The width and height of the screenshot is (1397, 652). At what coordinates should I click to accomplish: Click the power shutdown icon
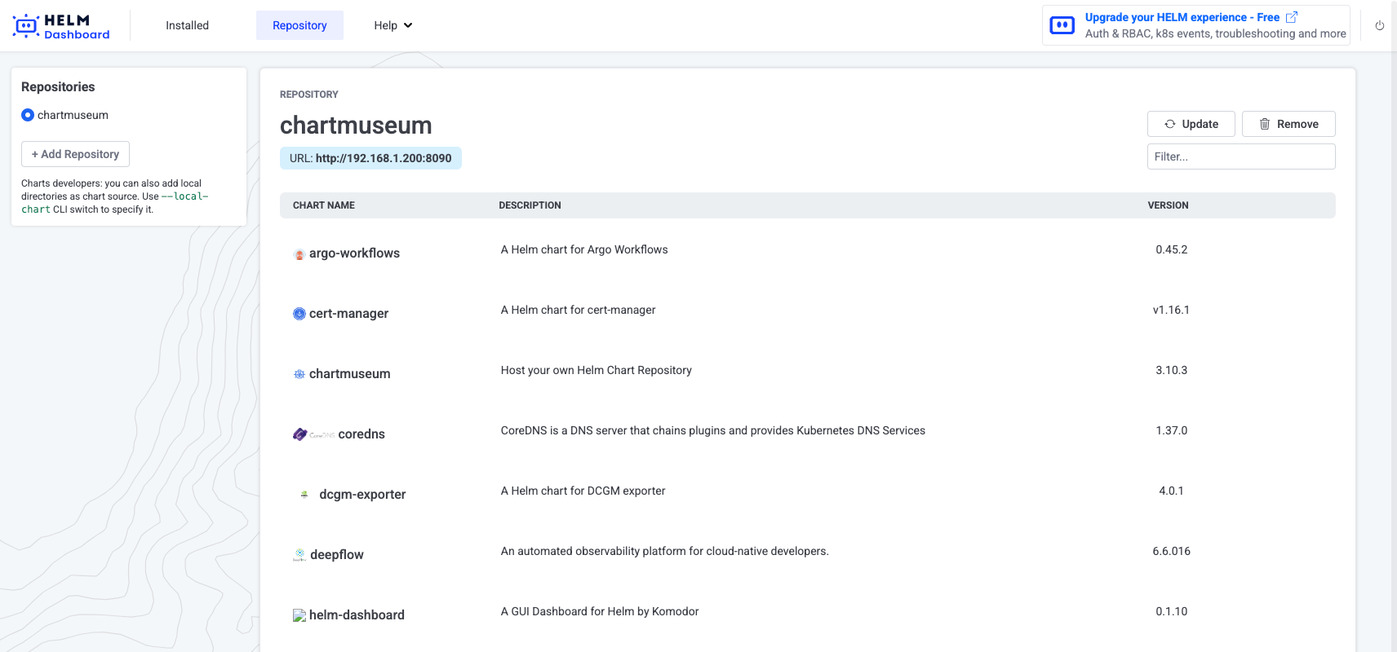point(1379,26)
